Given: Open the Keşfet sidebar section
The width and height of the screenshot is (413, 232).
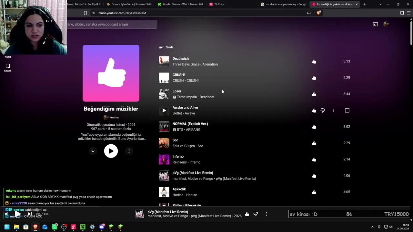Looking at the screenshot, I should click(8, 57).
